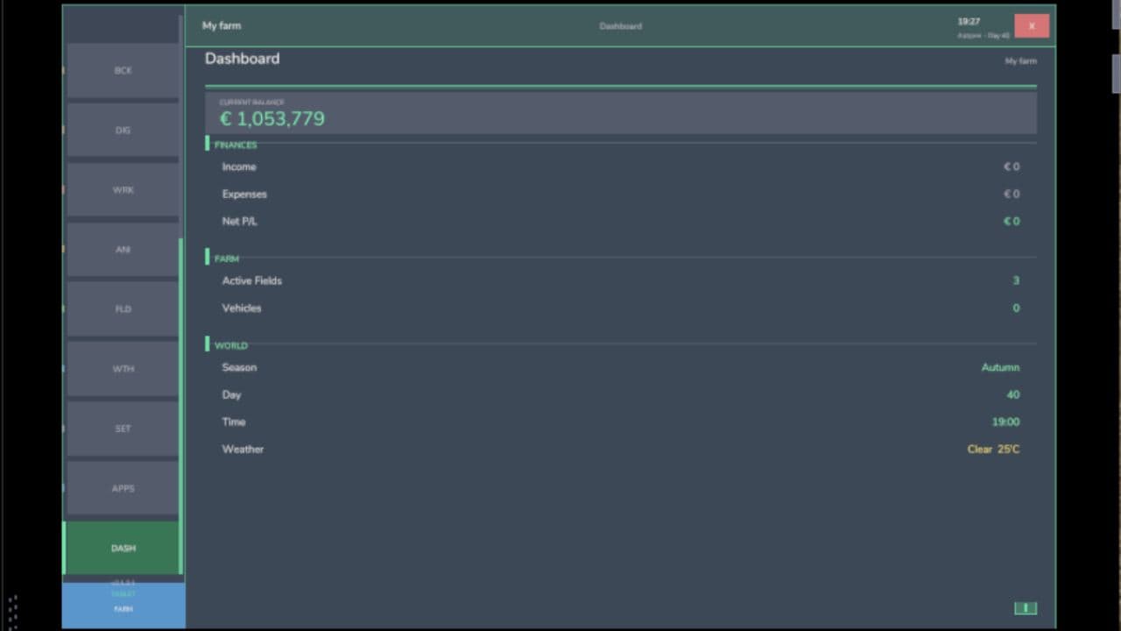Click the Day row label
The height and width of the screenshot is (631, 1121).
[x=231, y=394]
